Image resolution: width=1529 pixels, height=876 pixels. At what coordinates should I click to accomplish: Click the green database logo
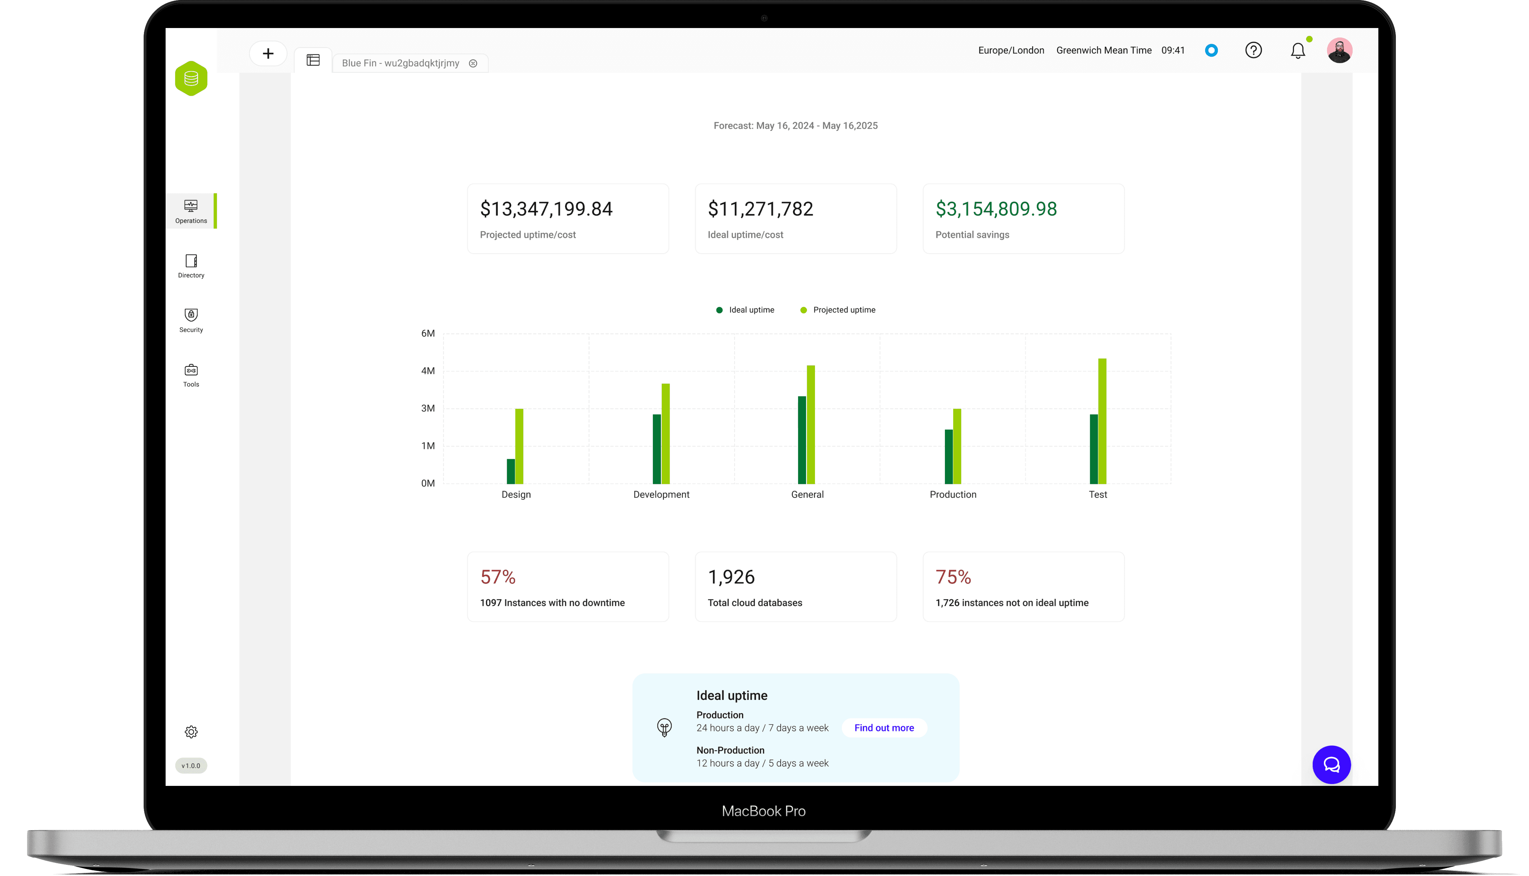tap(191, 78)
